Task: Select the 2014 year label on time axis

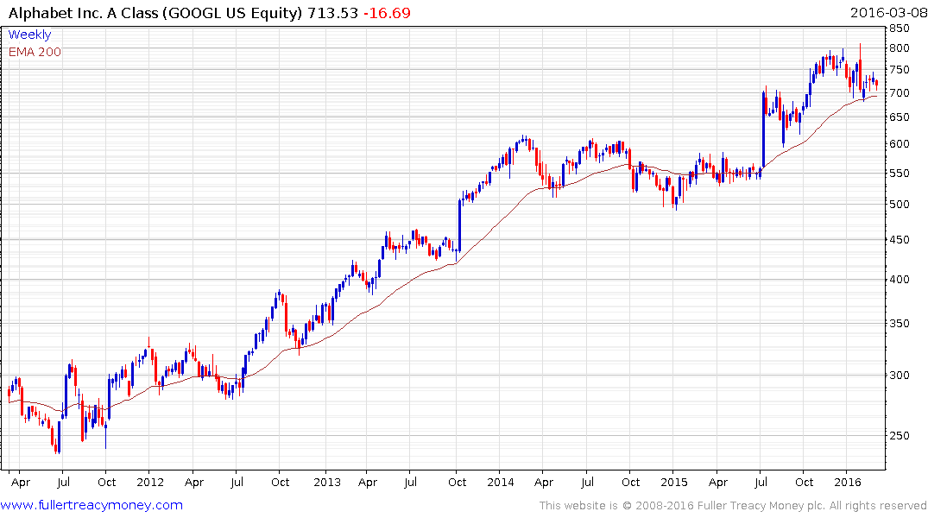Action: (x=500, y=482)
